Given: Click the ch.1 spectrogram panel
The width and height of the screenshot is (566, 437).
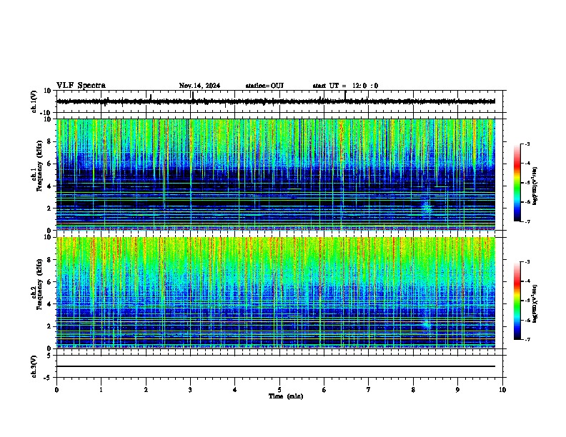Looking at the screenshot, I should point(276,174).
